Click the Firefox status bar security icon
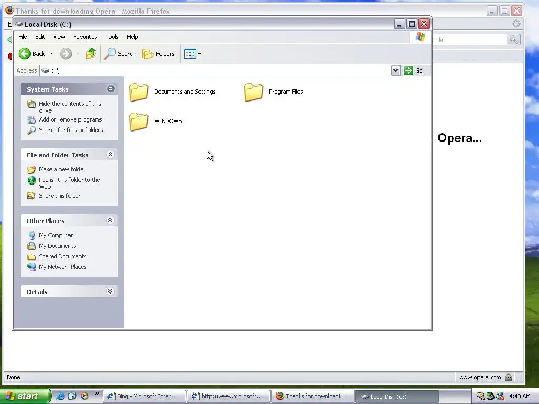 509,377
